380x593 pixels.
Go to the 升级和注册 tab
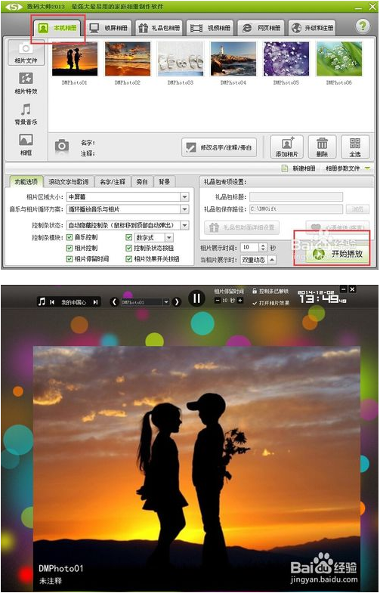click(313, 28)
